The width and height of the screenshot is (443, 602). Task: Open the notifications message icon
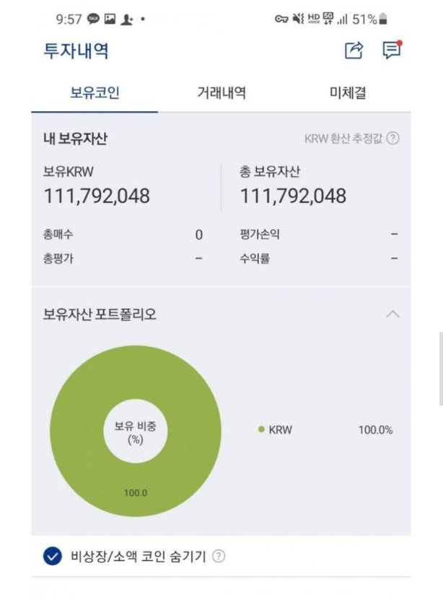click(x=391, y=50)
